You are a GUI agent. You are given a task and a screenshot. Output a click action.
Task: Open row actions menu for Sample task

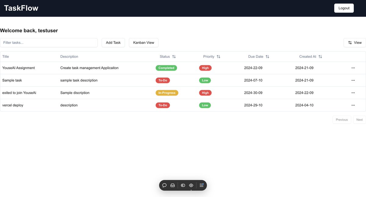click(353, 80)
